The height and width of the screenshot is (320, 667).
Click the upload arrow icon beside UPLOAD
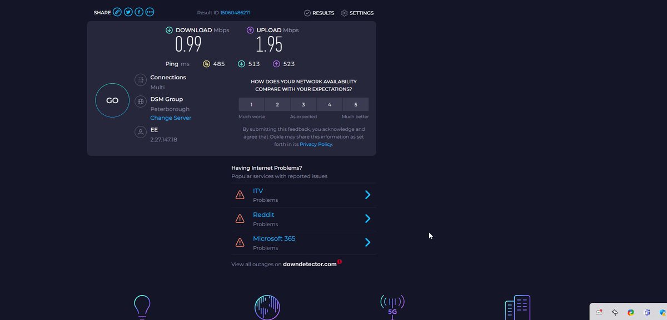click(x=250, y=30)
